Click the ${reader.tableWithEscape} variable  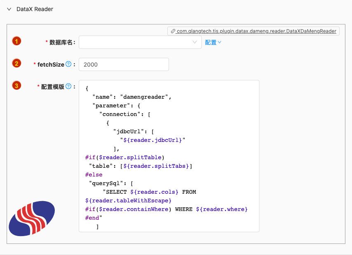(128, 201)
